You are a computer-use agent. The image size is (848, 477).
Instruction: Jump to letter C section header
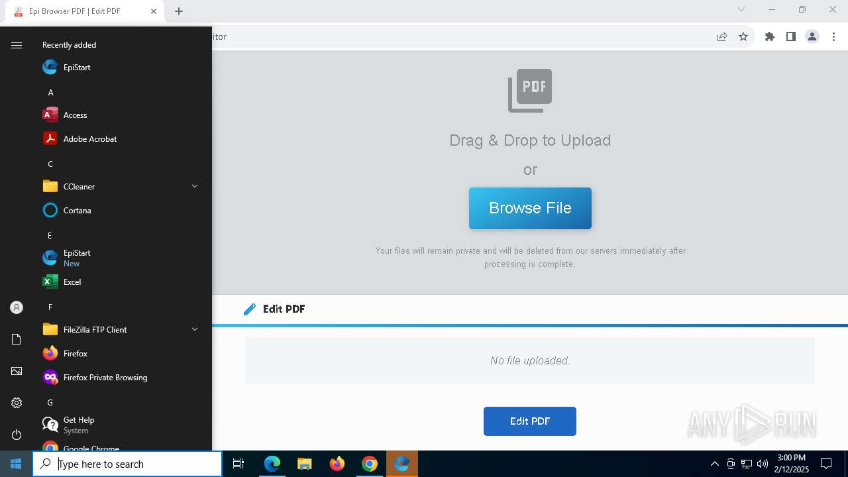click(50, 164)
